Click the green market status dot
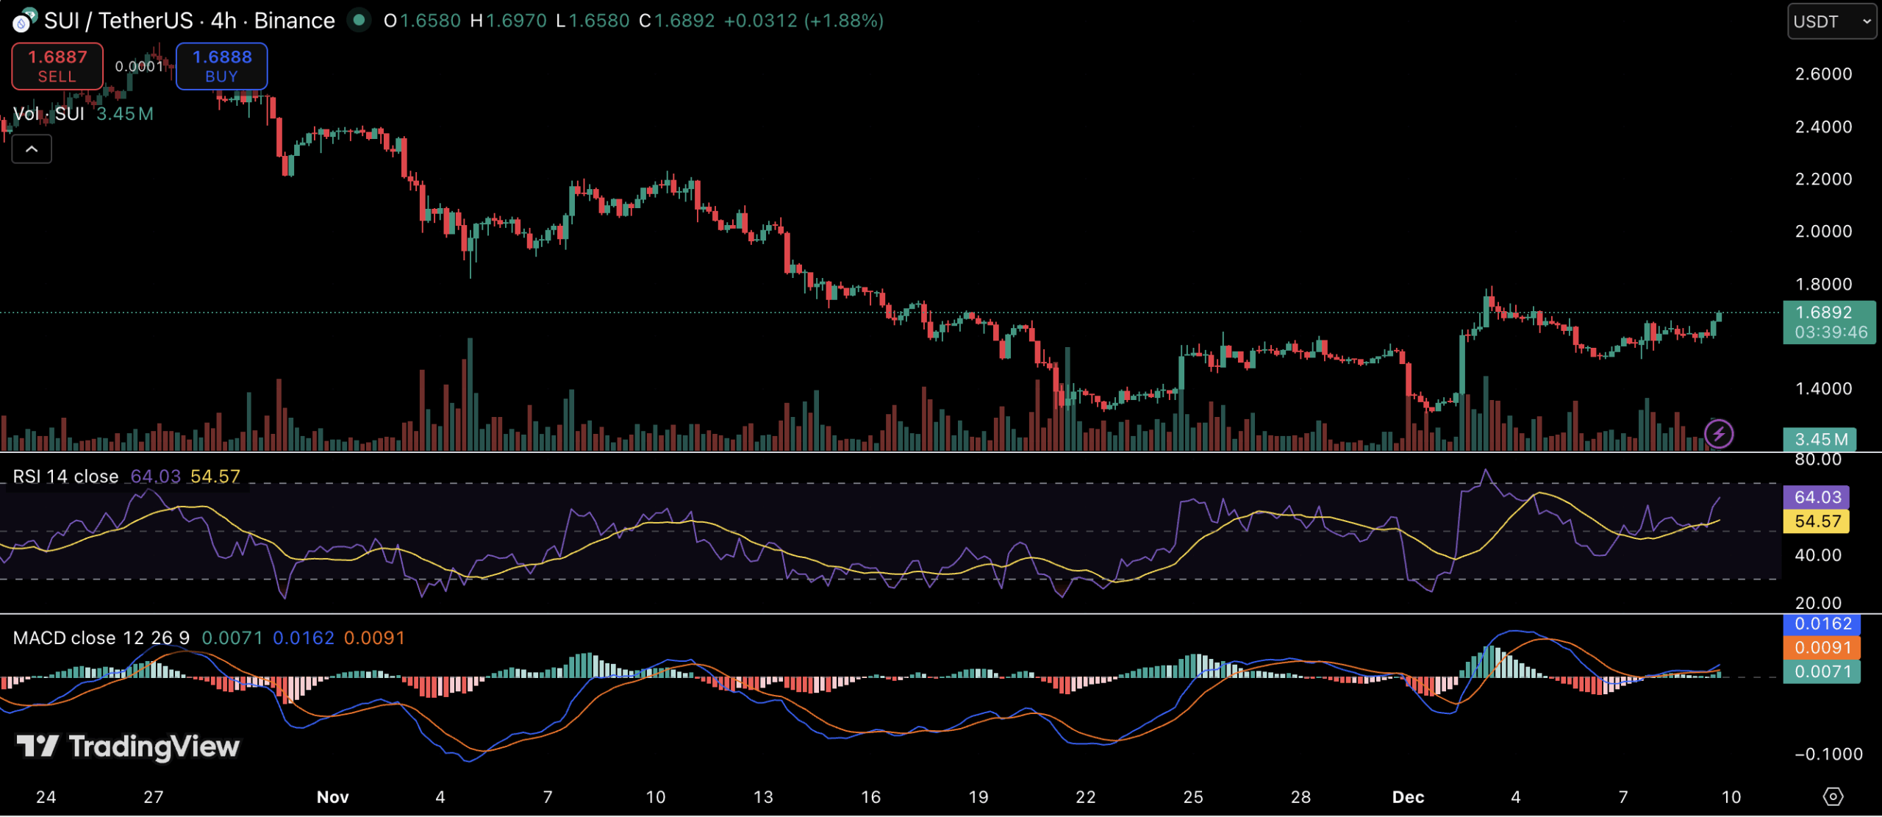The height and width of the screenshot is (817, 1882). pos(359,20)
